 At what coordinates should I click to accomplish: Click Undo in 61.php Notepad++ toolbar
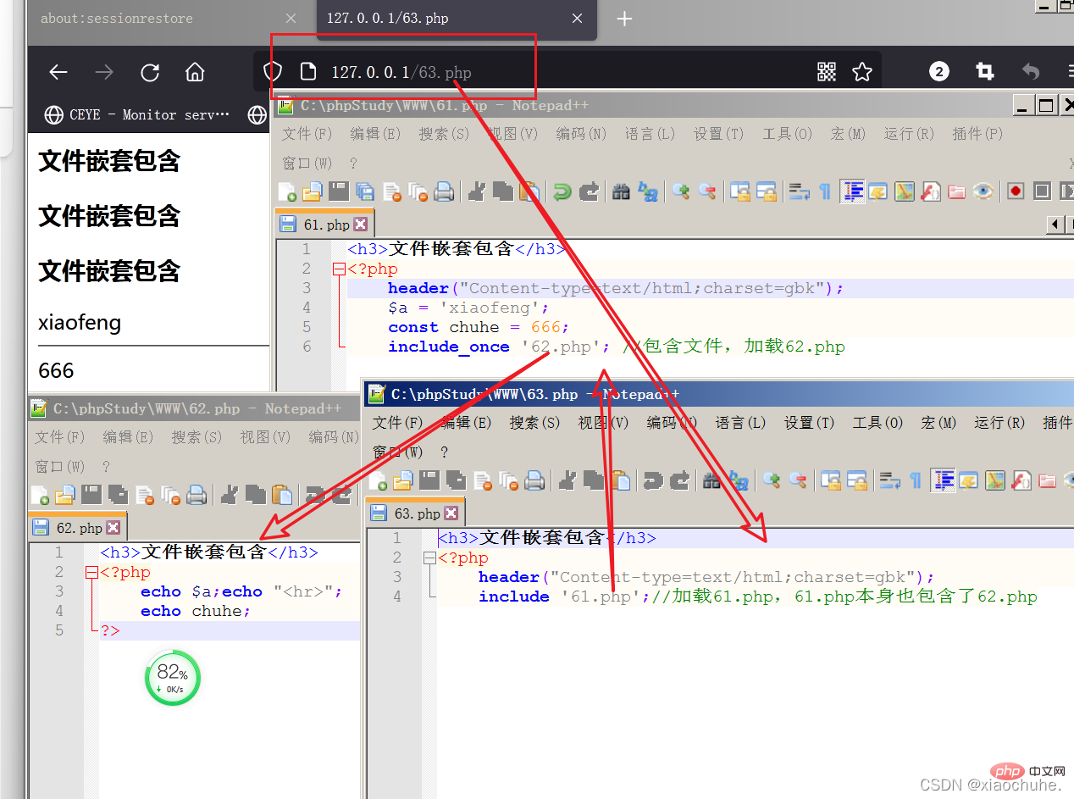pos(562,191)
